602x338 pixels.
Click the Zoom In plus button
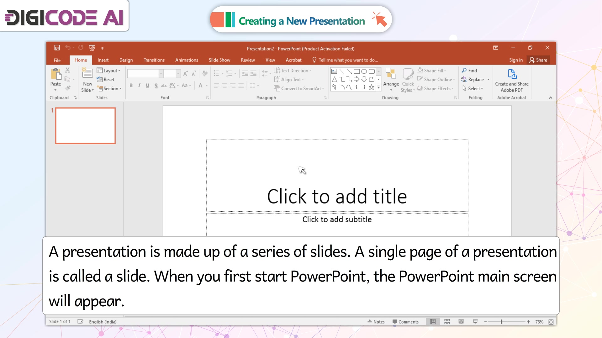point(528,322)
